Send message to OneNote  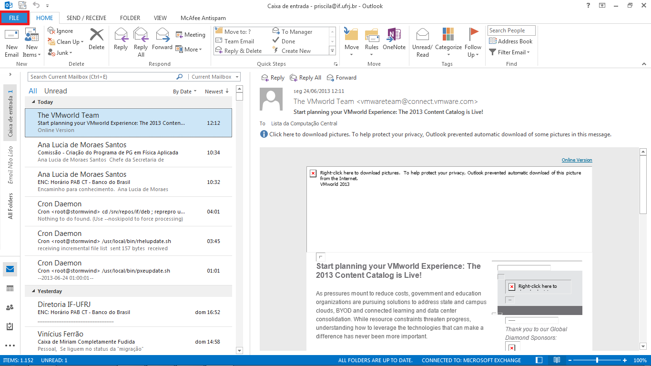coord(394,39)
